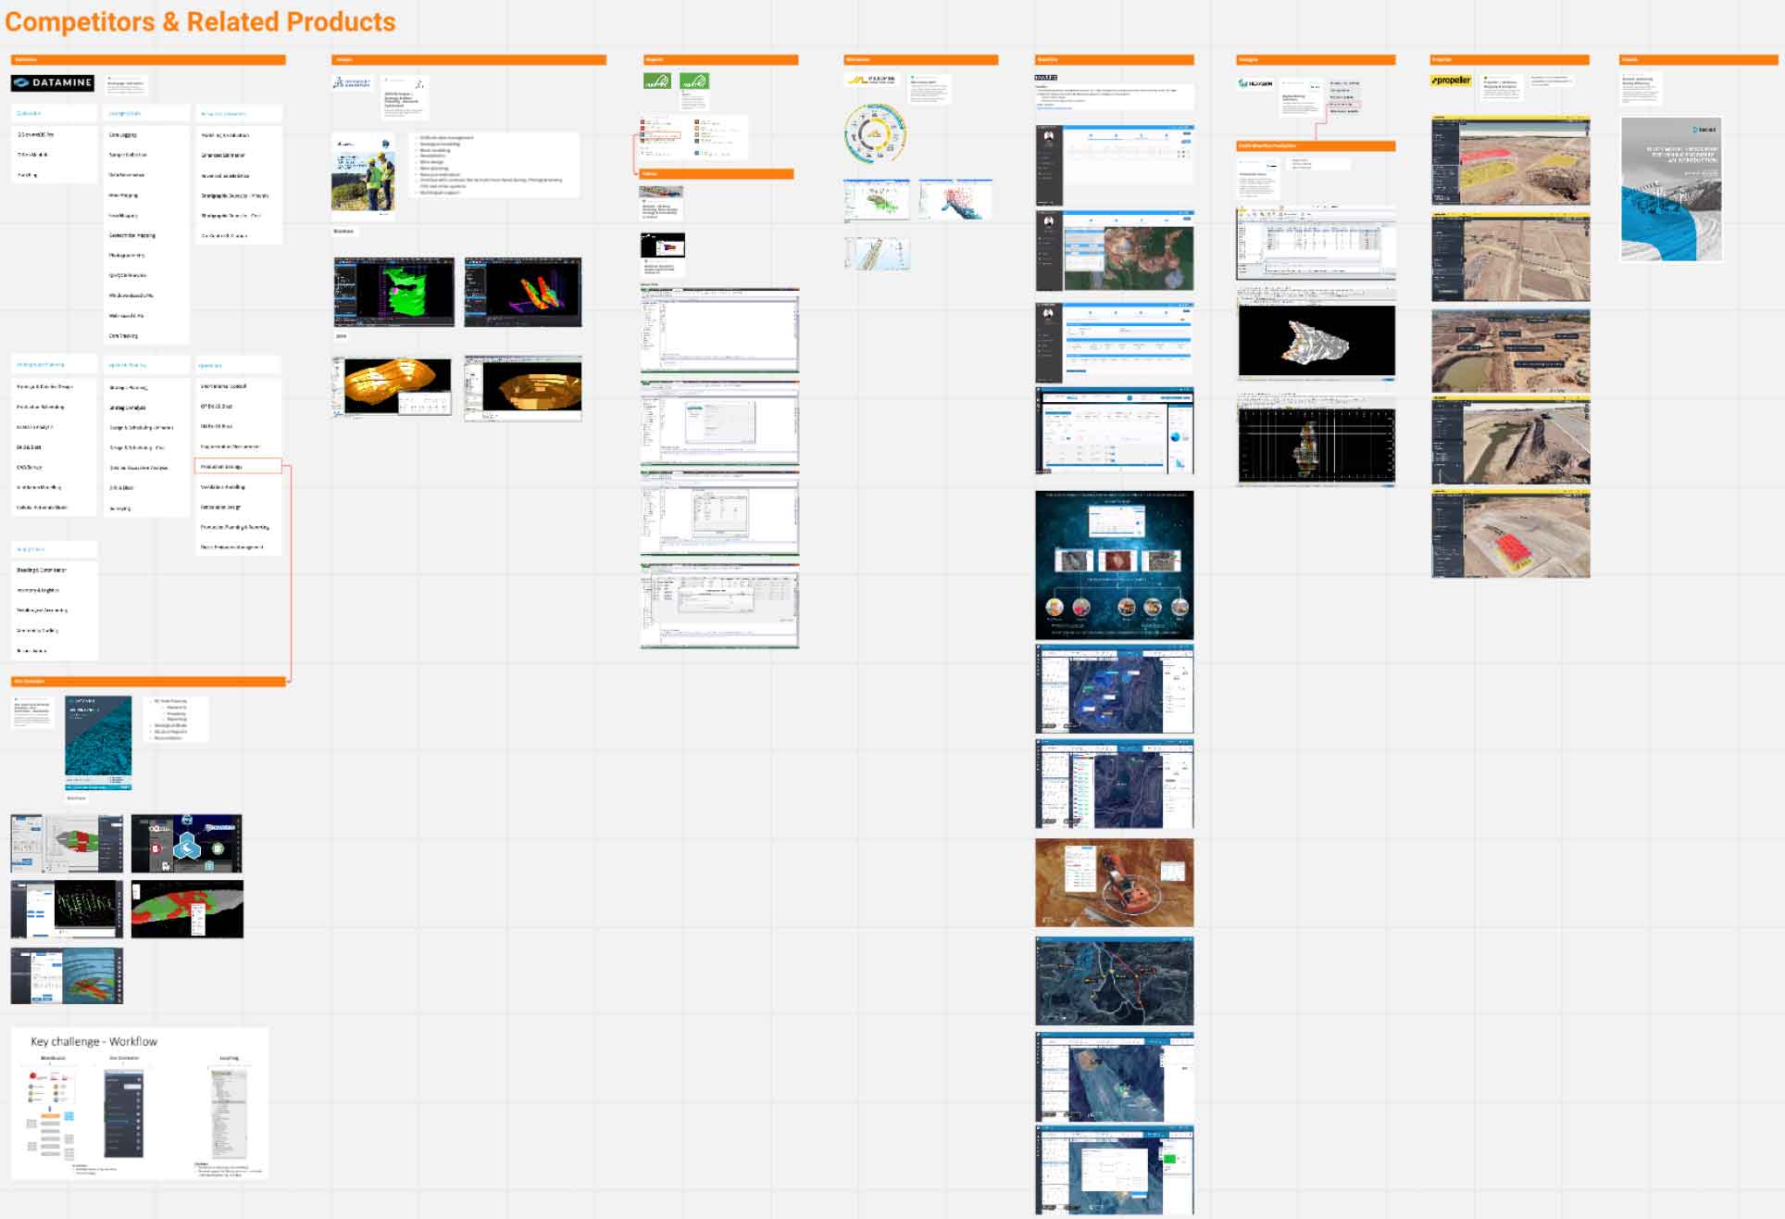This screenshot has height=1219, width=1785.
Task: Click the Hexagon logo
Action: [x=1254, y=83]
